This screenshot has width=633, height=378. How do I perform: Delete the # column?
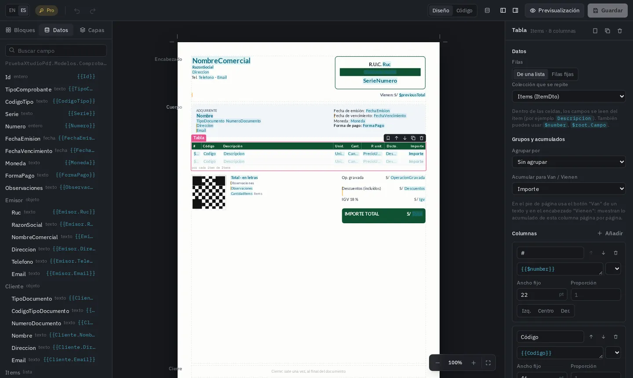pyautogui.click(x=615, y=253)
